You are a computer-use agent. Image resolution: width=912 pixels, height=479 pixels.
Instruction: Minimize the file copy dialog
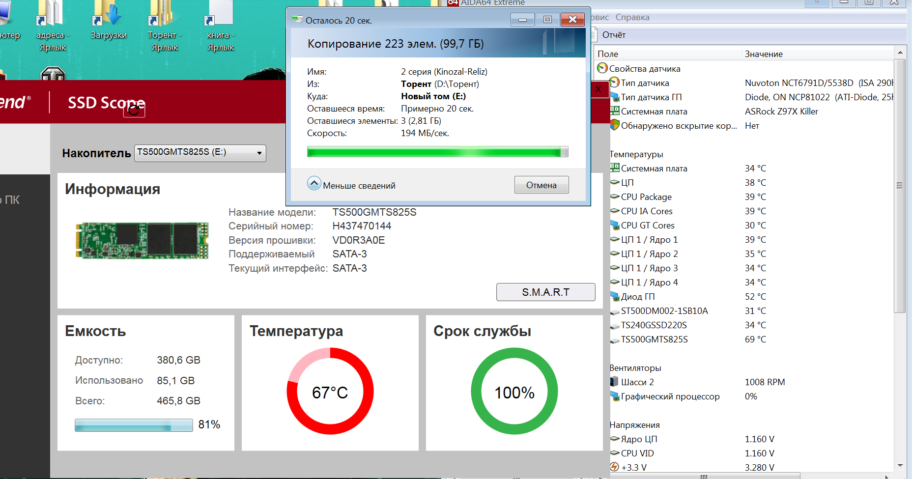[522, 20]
